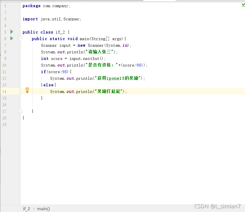Image resolution: width=245 pixels, height=212 pixels.
Task: Click string '请输入张三' on line 8
Action: pyautogui.click(x=100, y=52)
